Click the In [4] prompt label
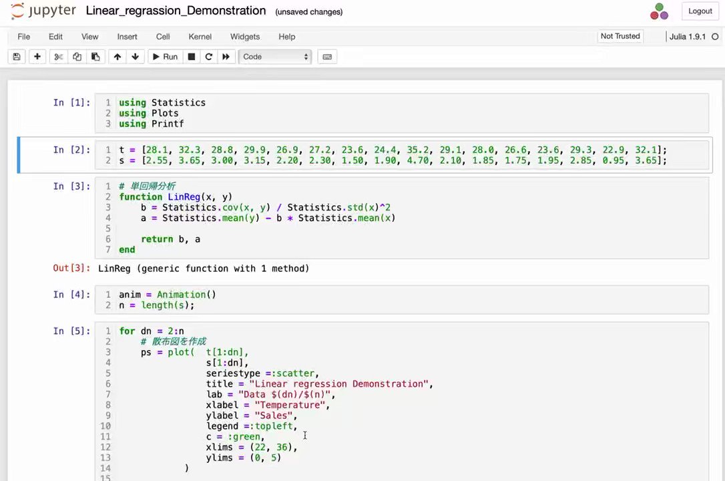Screen dimensions: 725x481 71,295
